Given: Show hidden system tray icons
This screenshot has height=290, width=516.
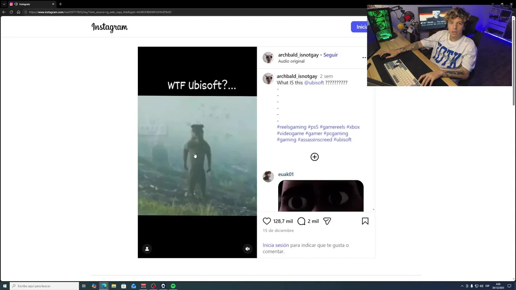Looking at the screenshot, I should pyautogui.click(x=462, y=286).
